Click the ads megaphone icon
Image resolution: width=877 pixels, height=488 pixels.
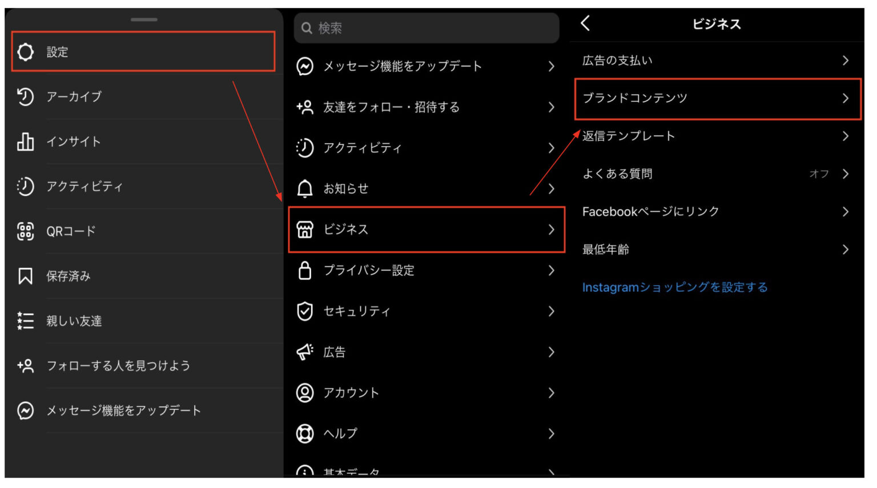tap(305, 352)
